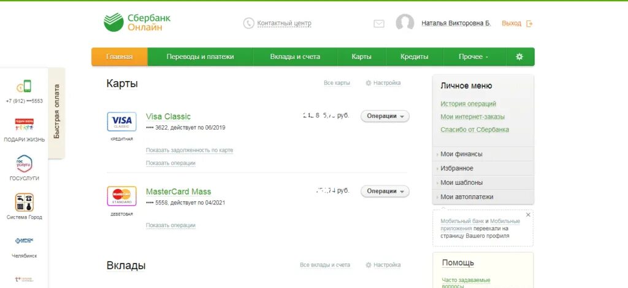Screen dimensions: 628x288
Task: Click the exit door icon
Action: [529, 24]
